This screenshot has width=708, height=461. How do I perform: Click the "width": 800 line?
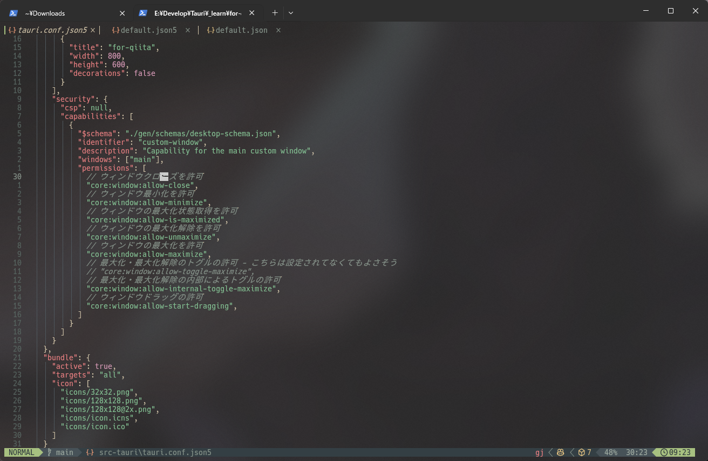click(x=97, y=56)
